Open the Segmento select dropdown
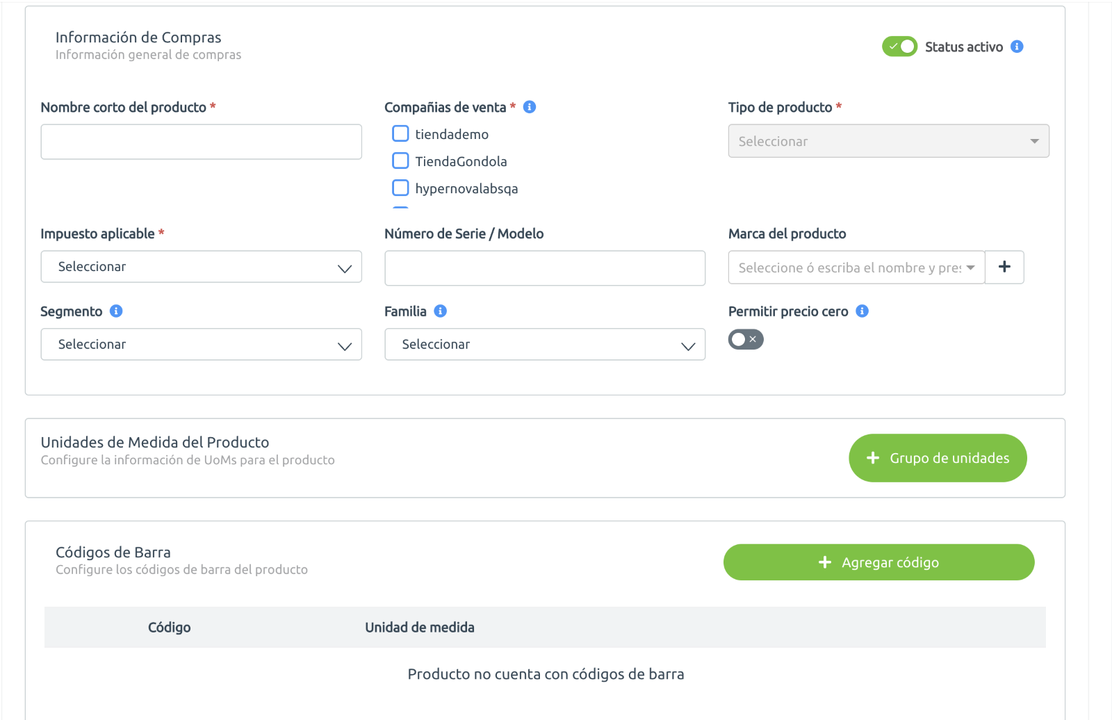This screenshot has height=720, width=1112. 201,345
